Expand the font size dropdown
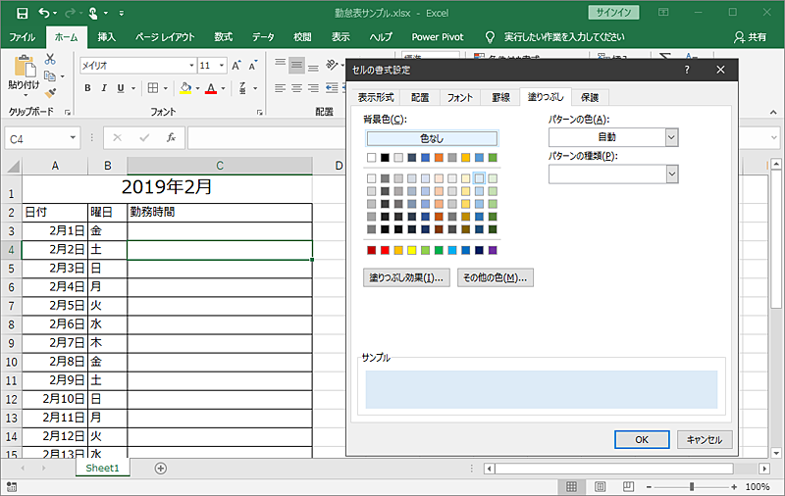 [220, 66]
